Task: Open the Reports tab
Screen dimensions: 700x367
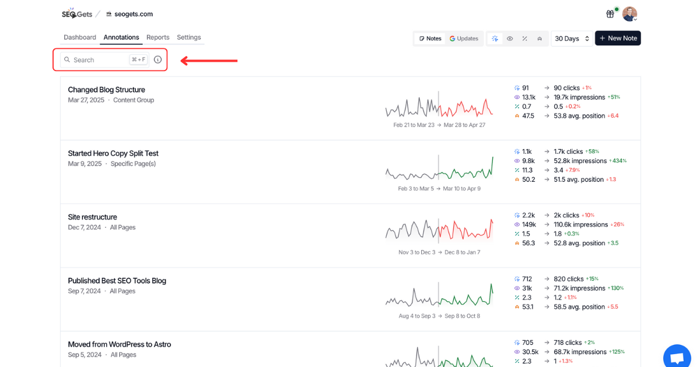Action: (x=157, y=37)
